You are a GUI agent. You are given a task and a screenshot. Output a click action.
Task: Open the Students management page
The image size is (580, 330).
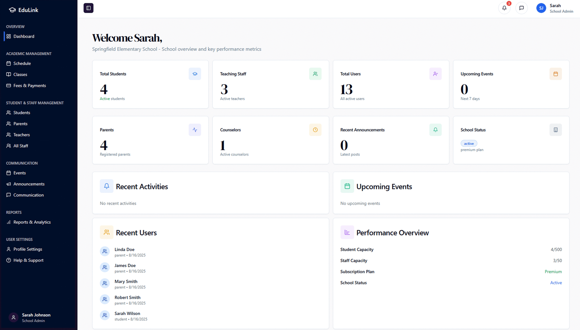coord(22,113)
